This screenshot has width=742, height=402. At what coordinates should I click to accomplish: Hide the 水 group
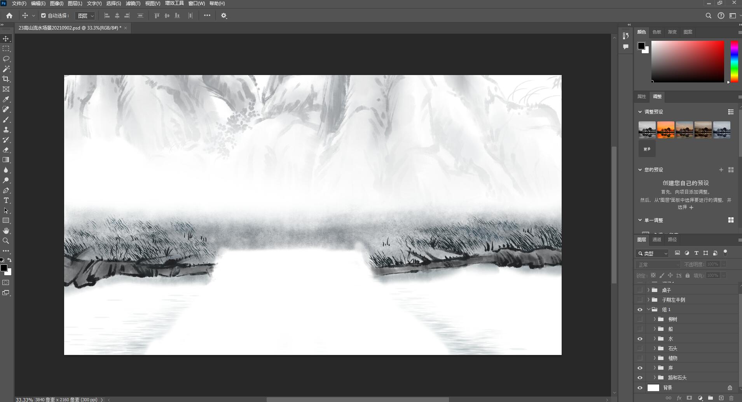click(640, 339)
